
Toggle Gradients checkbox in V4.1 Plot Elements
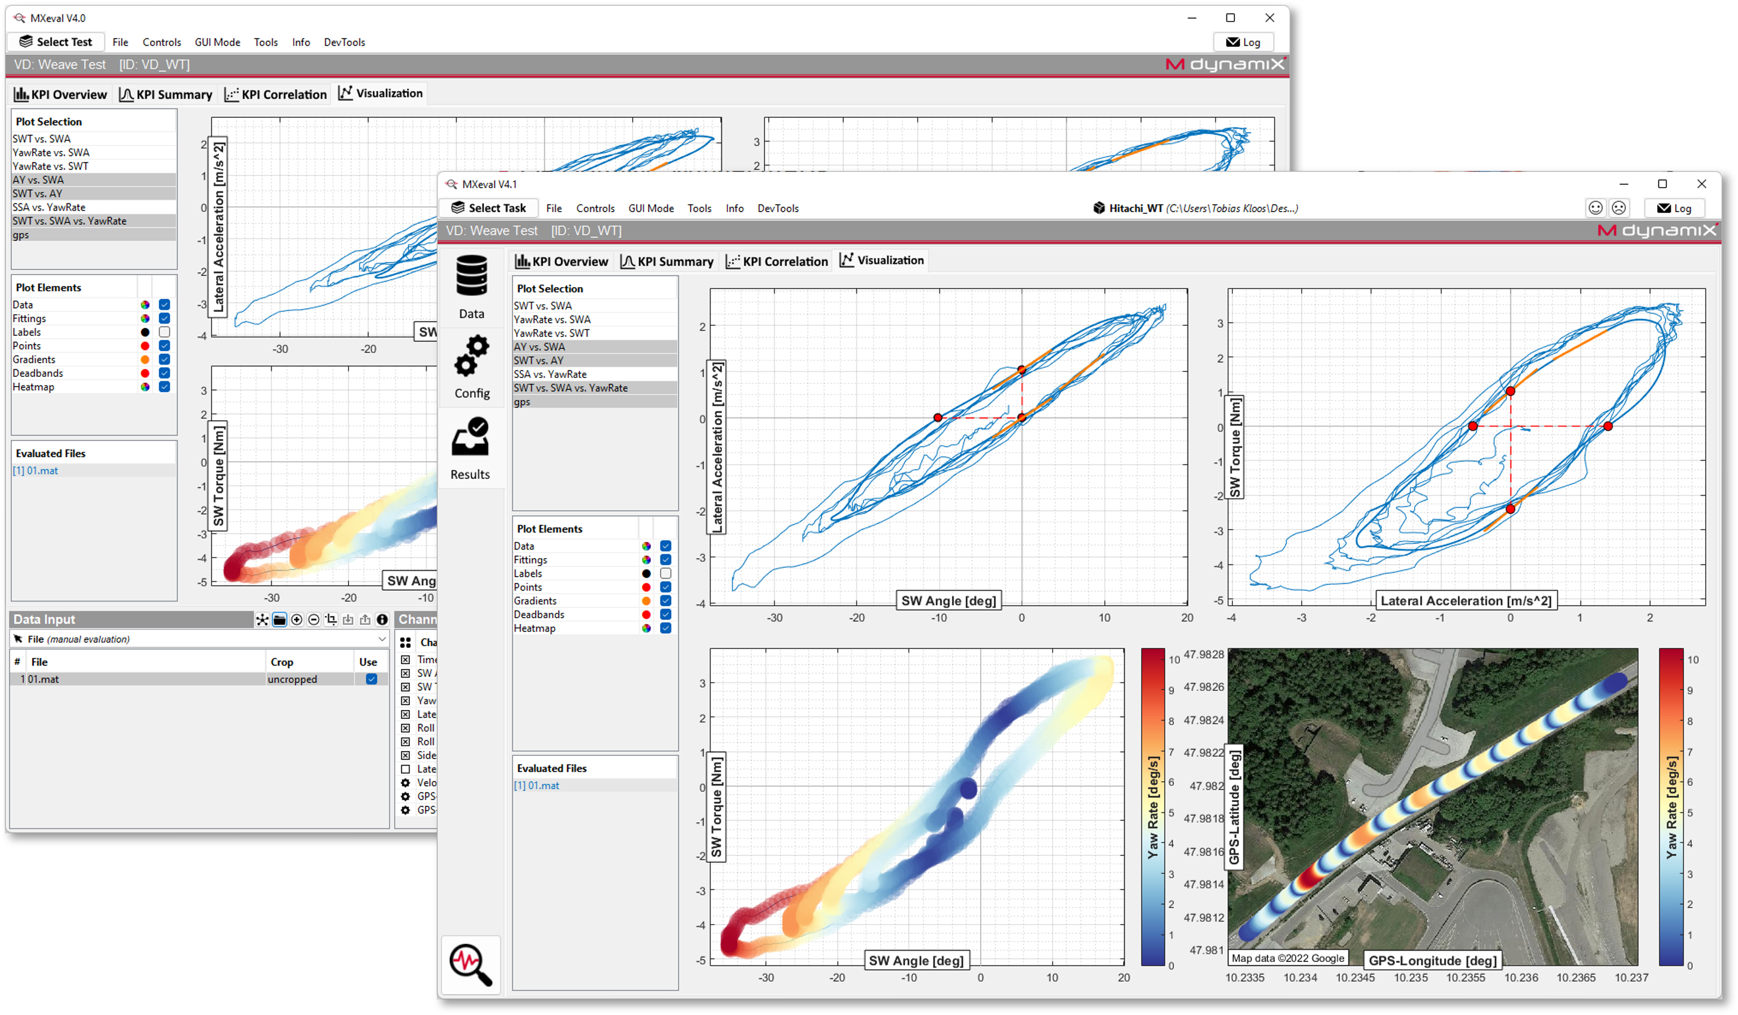point(665,602)
